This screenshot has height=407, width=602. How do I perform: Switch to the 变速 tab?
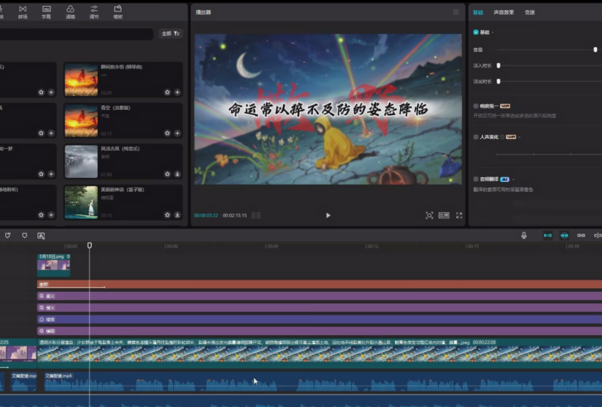point(530,12)
